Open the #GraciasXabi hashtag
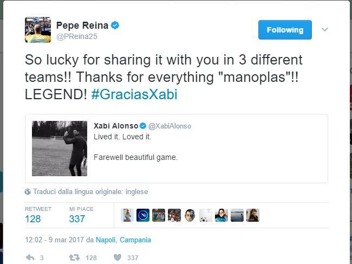This screenshot has width=352, height=264. tap(134, 95)
